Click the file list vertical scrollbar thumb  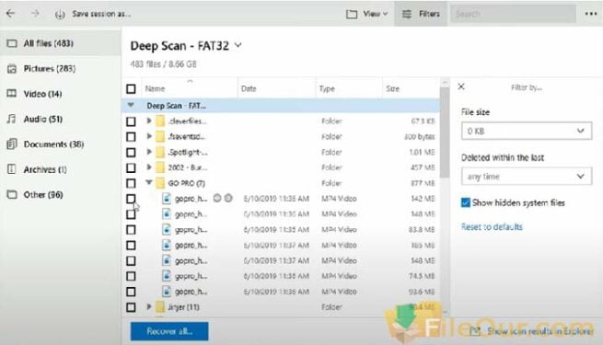click(x=444, y=132)
